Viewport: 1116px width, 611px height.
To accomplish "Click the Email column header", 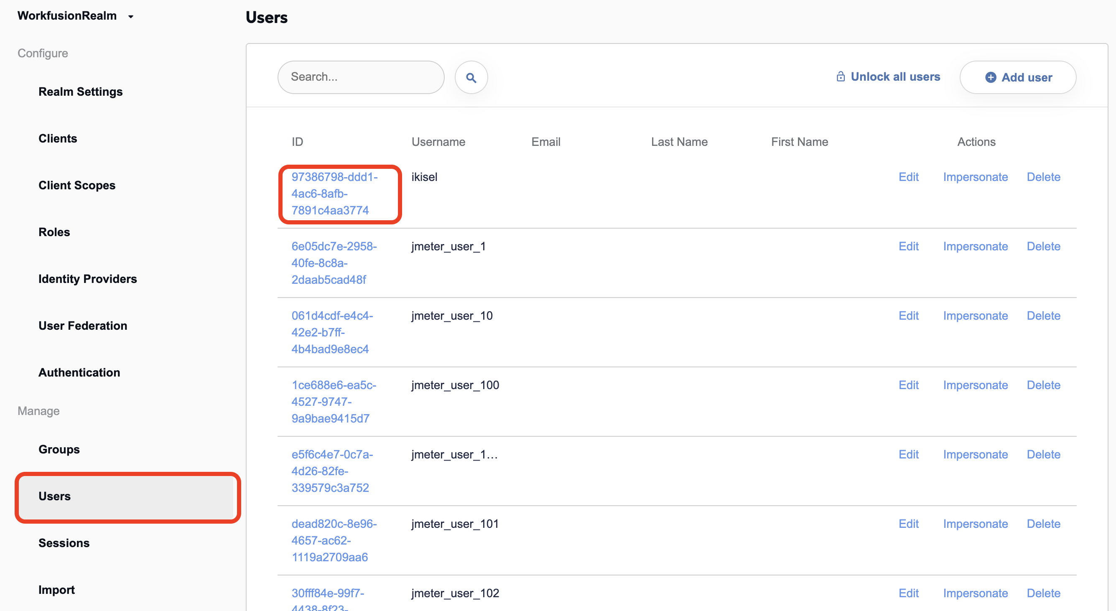I will coord(545,142).
